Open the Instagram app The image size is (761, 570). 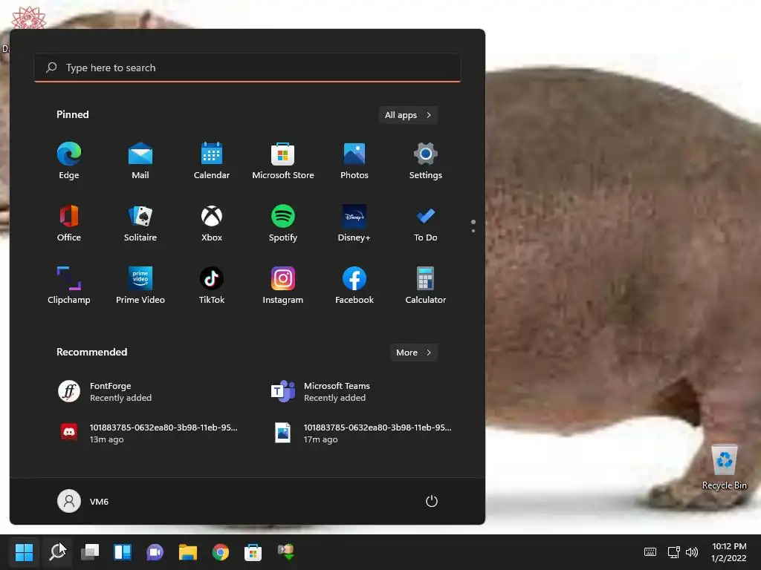[x=283, y=286]
